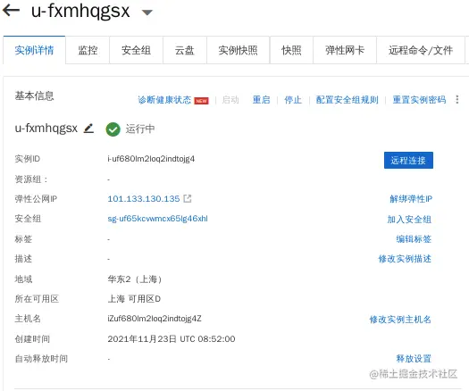Screen dimensions: 469x391
Task: Click the NEW badge beside 诊断健康状态
Action: pos(201,101)
